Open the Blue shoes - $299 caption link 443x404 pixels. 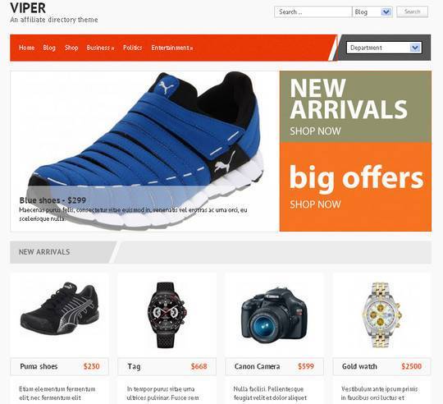pos(53,200)
